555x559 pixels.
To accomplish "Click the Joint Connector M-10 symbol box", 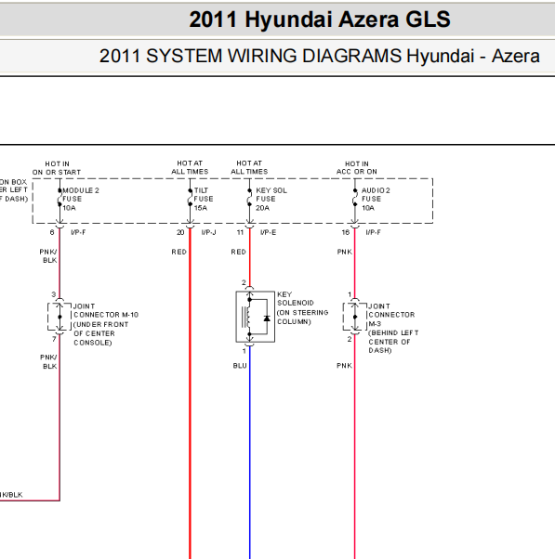I will click(x=59, y=317).
